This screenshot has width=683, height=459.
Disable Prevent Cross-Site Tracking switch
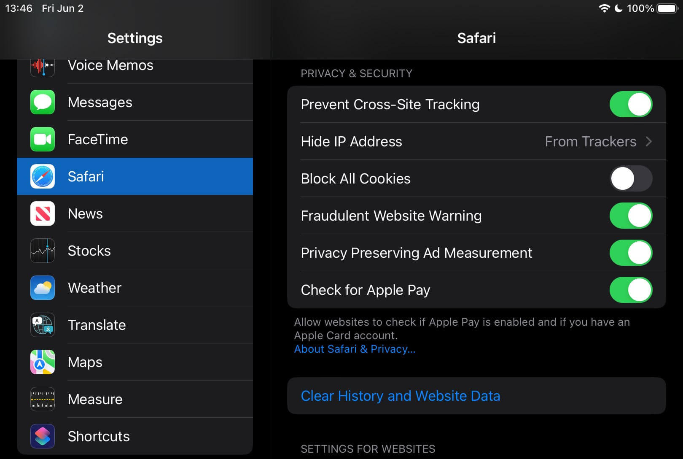[631, 104]
